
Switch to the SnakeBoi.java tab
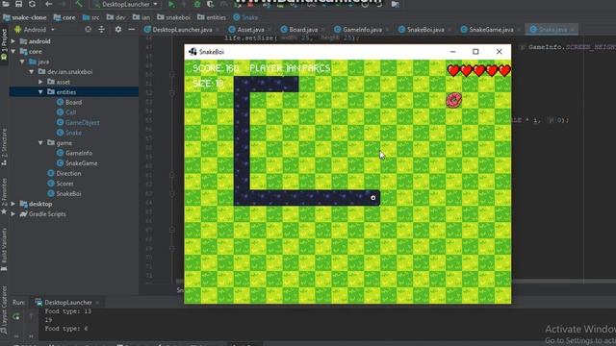coord(425,30)
